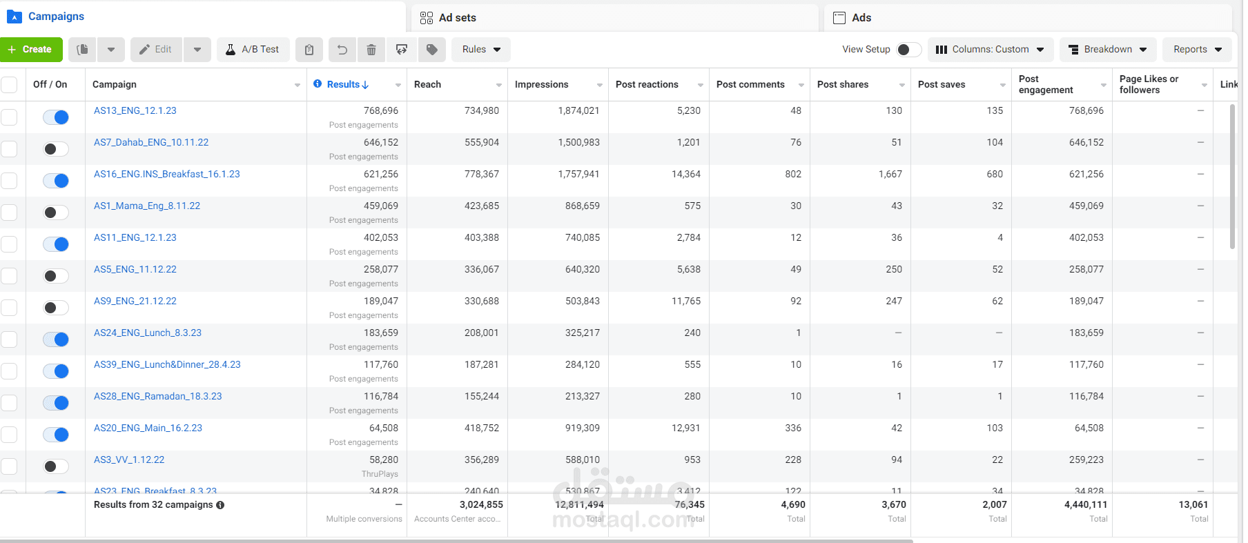
Task: Click the Delete trash icon
Action: 371,50
